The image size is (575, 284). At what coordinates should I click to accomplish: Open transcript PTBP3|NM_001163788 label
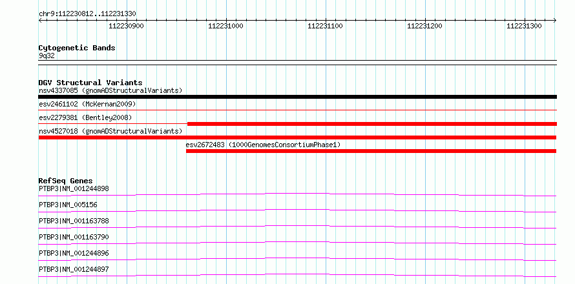click(x=74, y=221)
